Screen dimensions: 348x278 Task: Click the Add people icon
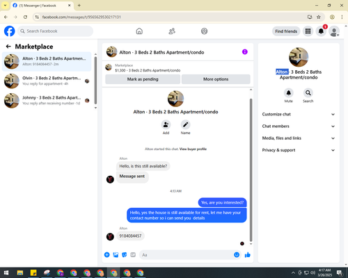click(x=166, y=124)
